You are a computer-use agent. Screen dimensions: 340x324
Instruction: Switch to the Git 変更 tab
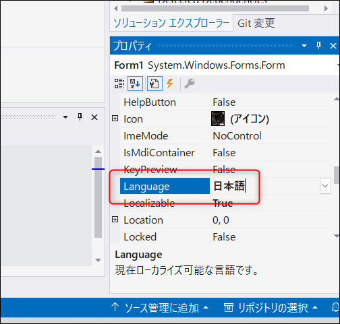256,23
